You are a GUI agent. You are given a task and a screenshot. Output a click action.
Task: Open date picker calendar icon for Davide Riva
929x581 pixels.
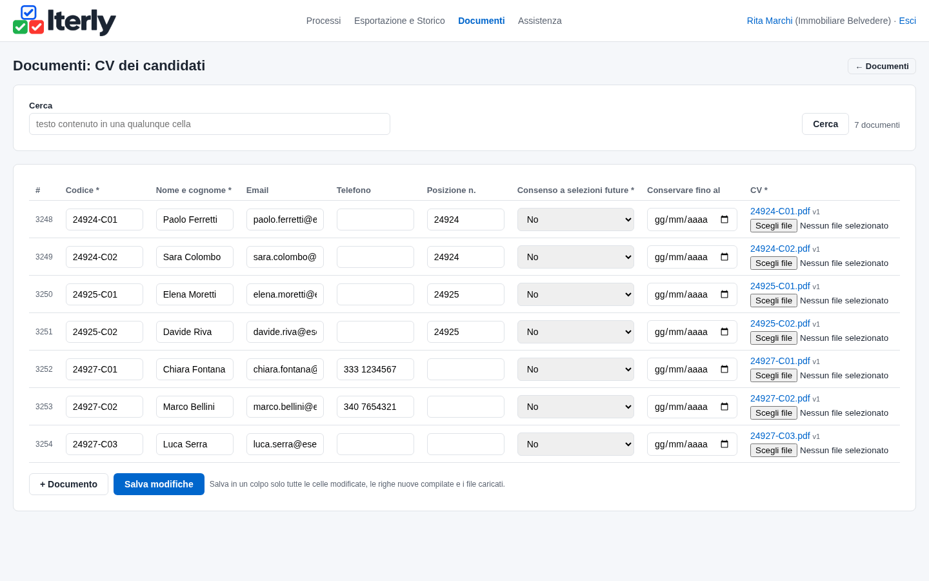724,332
